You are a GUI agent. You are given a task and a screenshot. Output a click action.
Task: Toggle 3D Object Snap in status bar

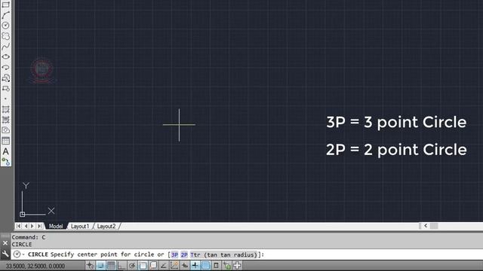(x=153, y=265)
